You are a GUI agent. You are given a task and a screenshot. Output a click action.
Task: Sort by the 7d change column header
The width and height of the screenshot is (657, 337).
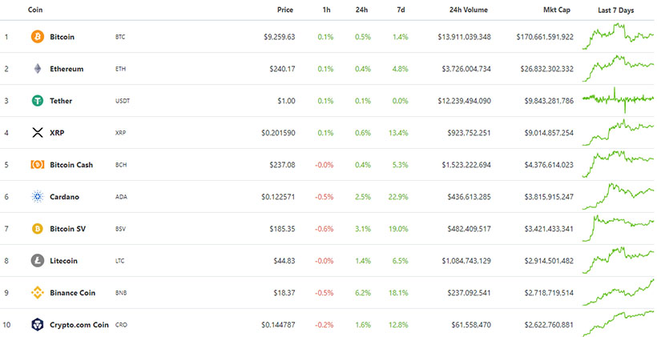[x=401, y=10]
